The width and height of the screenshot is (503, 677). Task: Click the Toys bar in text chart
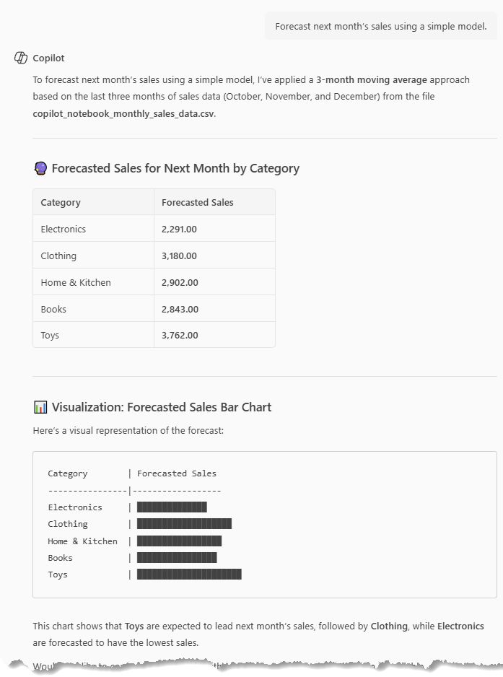click(189, 575)
